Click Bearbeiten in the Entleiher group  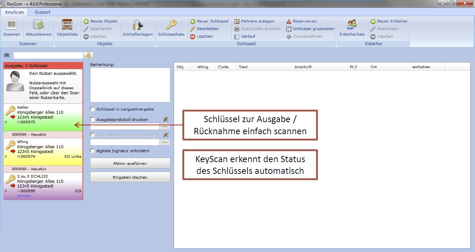[x=385, y=29]
